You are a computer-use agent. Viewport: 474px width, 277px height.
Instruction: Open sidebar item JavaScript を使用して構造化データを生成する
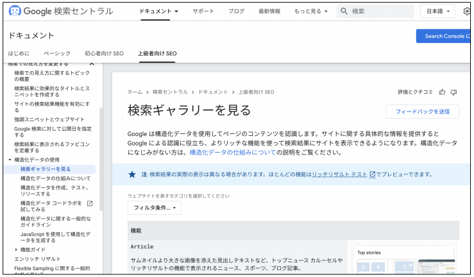55,237
